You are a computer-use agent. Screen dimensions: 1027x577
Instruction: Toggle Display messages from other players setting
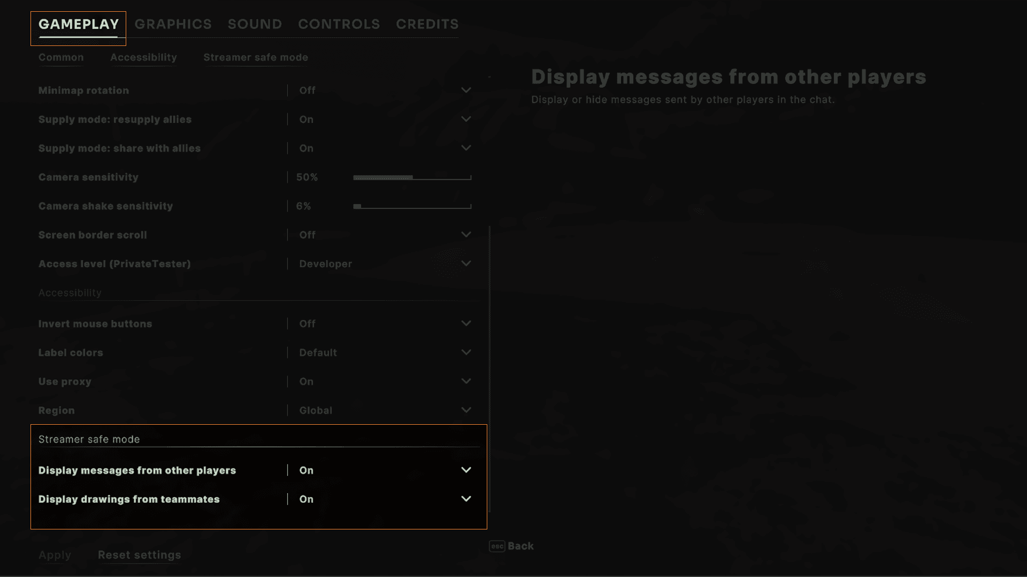[x=466, y=470]
